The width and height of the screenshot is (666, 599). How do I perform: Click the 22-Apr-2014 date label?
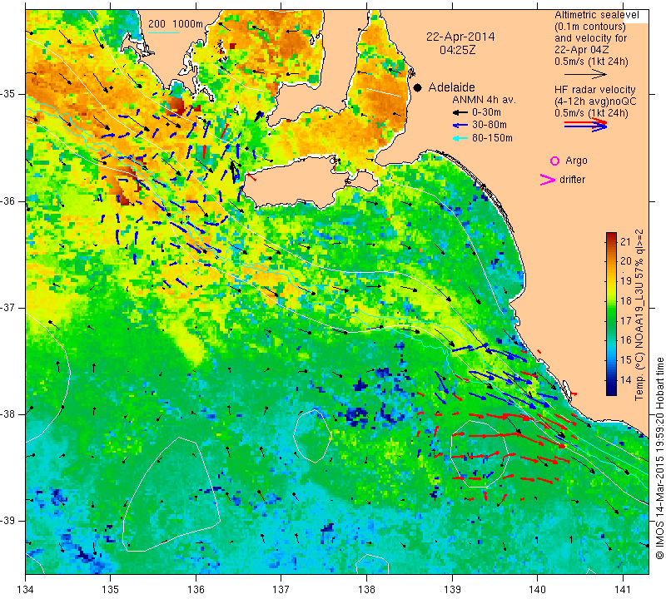(x=460, y=37)
